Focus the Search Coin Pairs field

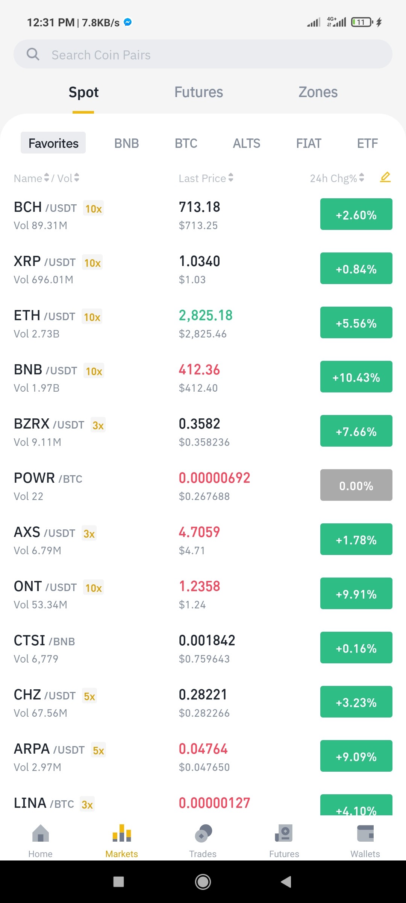tap(203, 54)
